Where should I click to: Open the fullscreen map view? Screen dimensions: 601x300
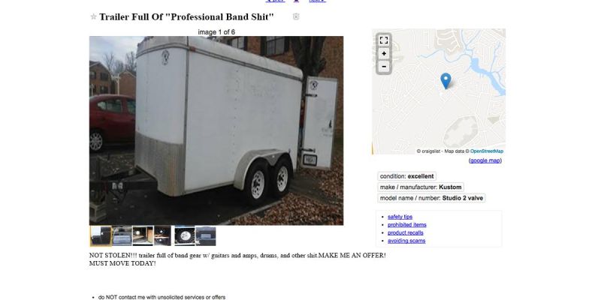[384, 40]
